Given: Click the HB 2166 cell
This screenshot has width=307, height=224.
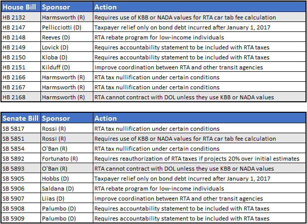Looking at the screenshot, I should [x=21, y=77].
